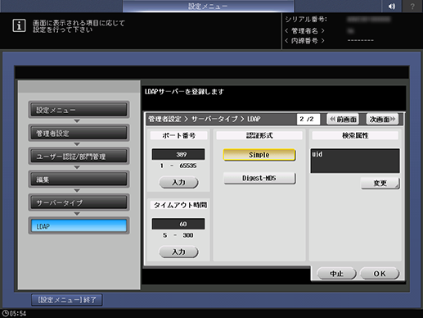Click the page indicator 2 /2
Viewport: 423px width, 318px height.
point(308,119)
